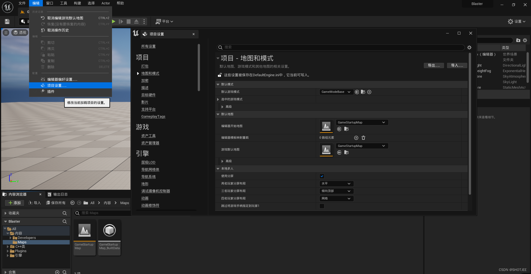
Task: Open 四名玩家分屏布局 网格 dropdown
Action: (x=336, y=199)
